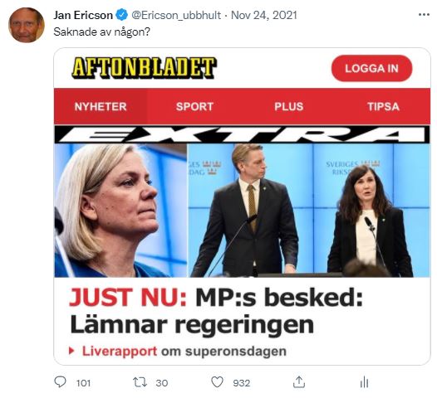437x398 pixels.
Task: Click the Aftonbladet logo
Action: (x=144, y=68)
